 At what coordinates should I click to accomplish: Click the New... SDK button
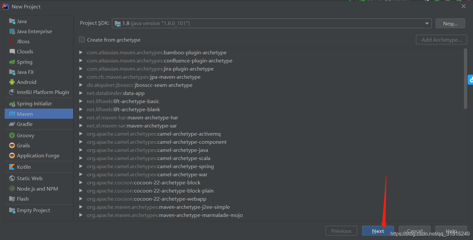pos(450,23)
